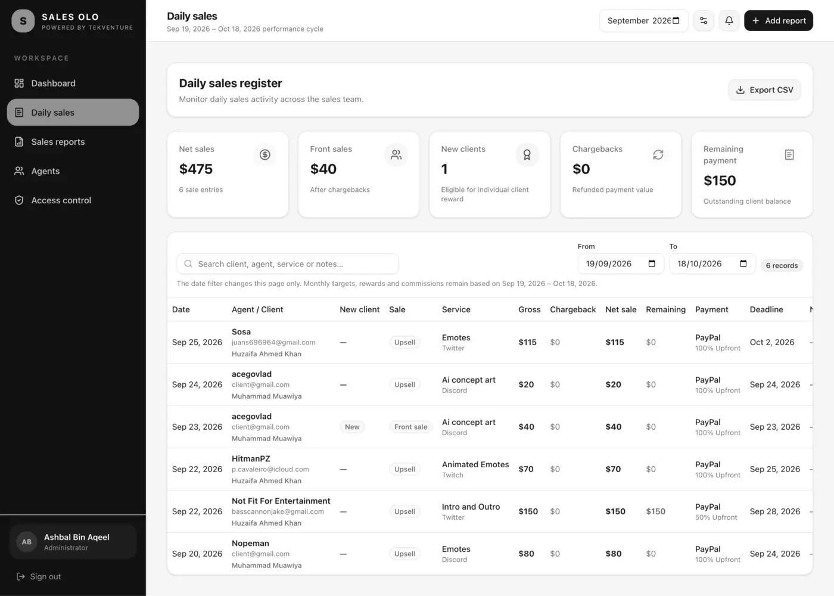Screen dimensions: 834x596
Task: Click the juans696964@gmail.com email
Action: [x=273, y=343]
